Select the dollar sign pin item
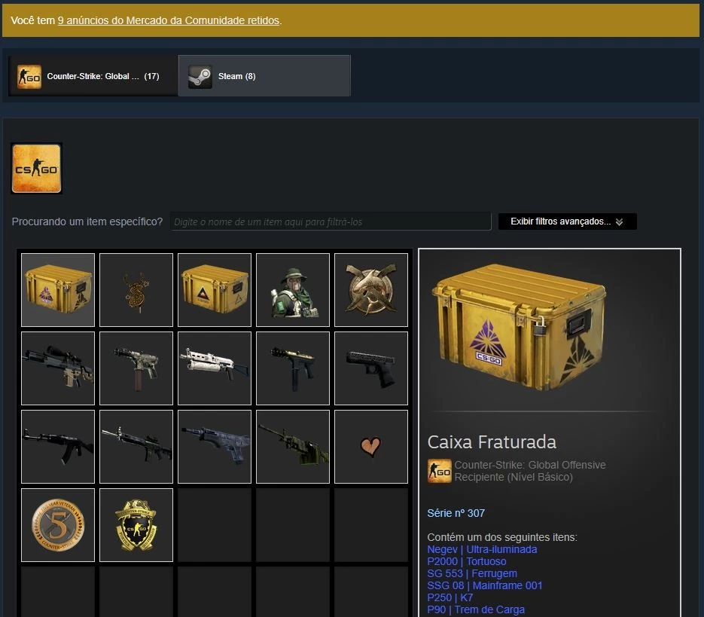The width and height of the screenshot is (704, 617). 136,290
